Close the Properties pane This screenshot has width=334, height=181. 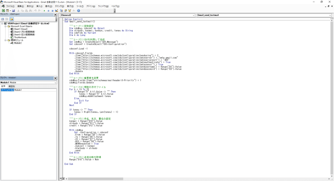(x=55, y=78)
